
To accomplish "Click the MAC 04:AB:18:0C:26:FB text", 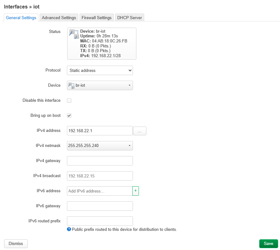I will pyautogui.click(x=104, y=41).
